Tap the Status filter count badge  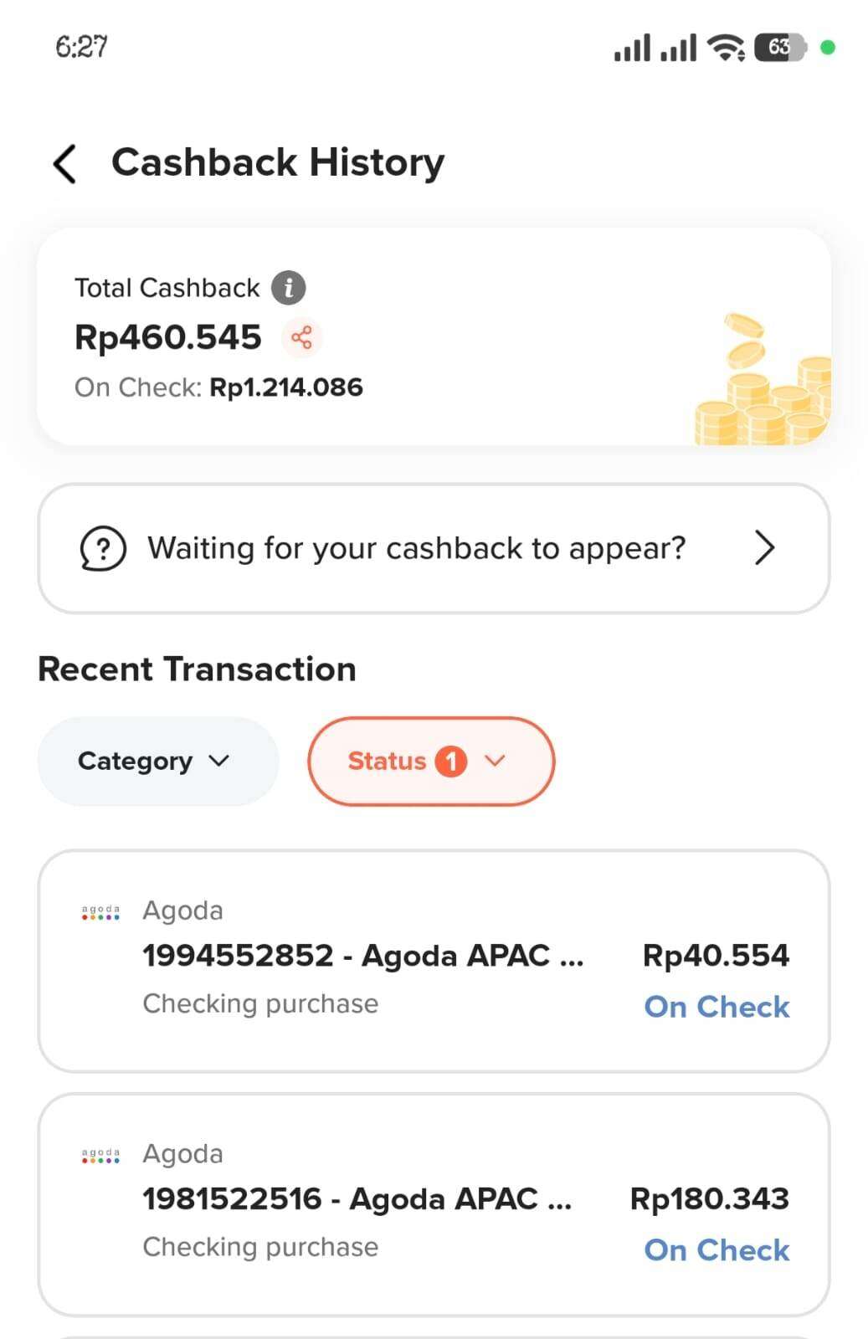[450, 761]
